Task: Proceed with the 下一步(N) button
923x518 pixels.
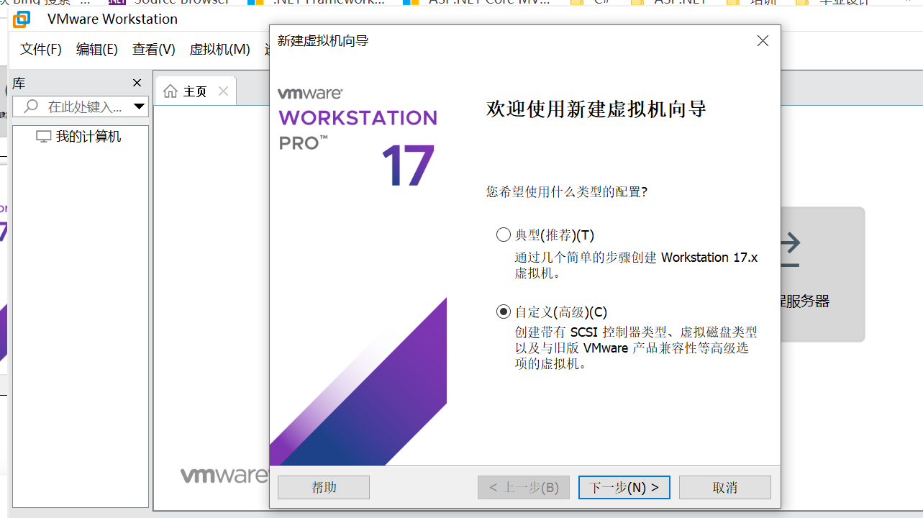Action: tap(624, 488)
